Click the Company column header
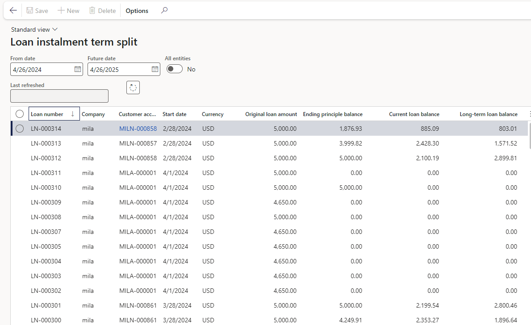Screen dimensions: 531x325 (93, 114)
